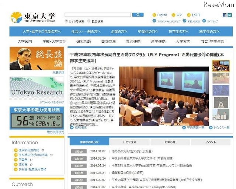The image size is (236, 189).
Task: Open 学位記授与式・卒業式について notice
Action: click(x=152, y=165)
